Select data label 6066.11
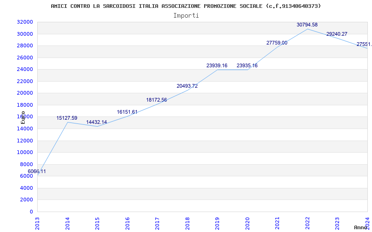Viewport: 372px width, 232px height. point(37,171)
